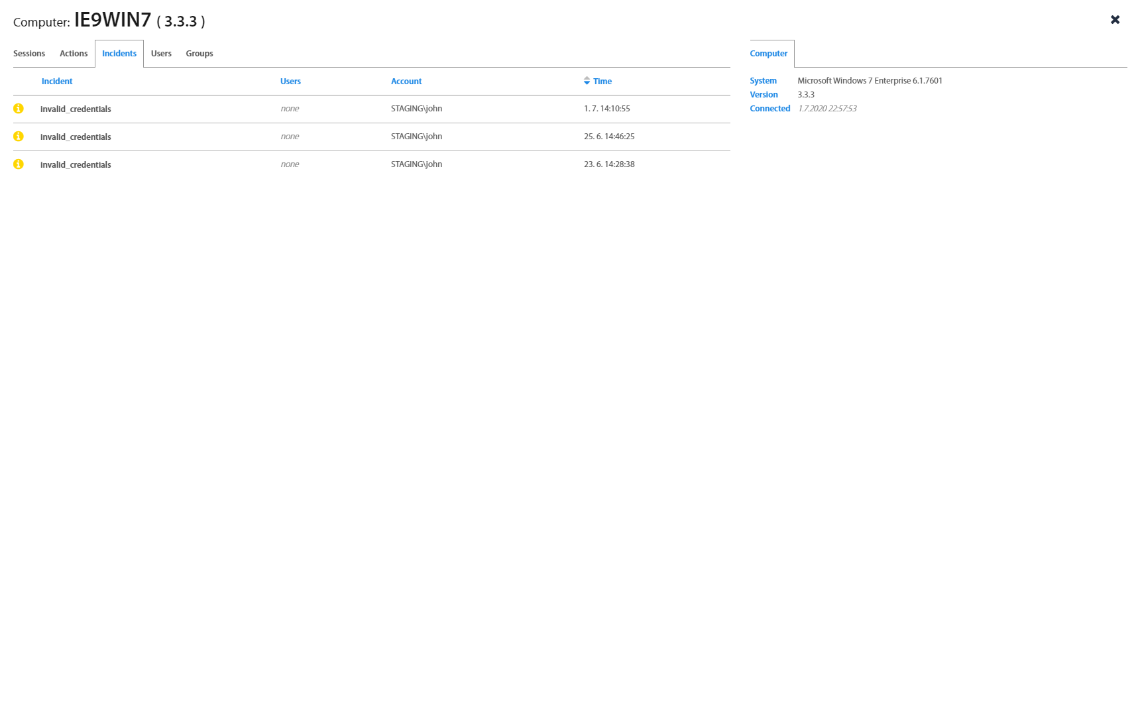Click the Connected timestamp 1.7.2020 22:57:53

[x=827, y=109]
